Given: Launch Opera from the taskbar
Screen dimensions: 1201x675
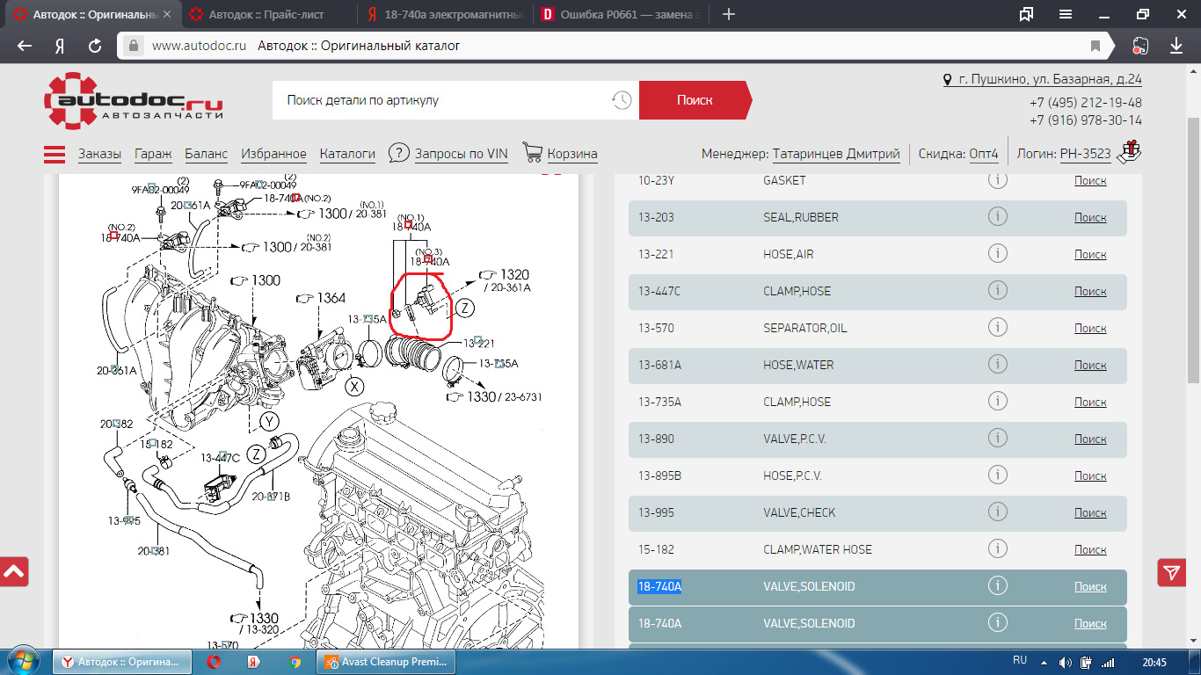Looking at the screenshot, I should coord(213,662).
